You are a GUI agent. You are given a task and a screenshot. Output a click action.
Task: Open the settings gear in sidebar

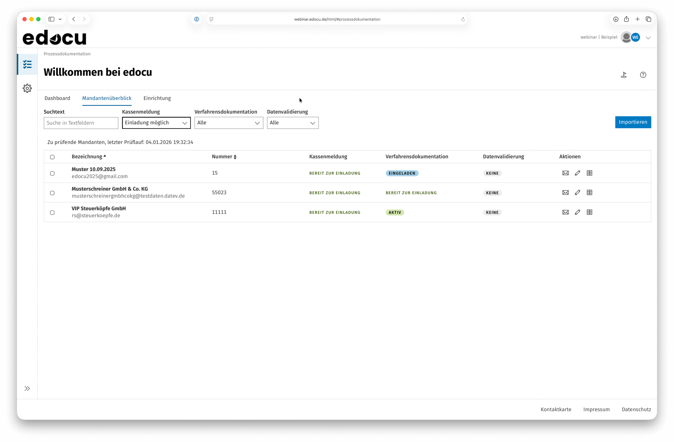pos(27,88)
